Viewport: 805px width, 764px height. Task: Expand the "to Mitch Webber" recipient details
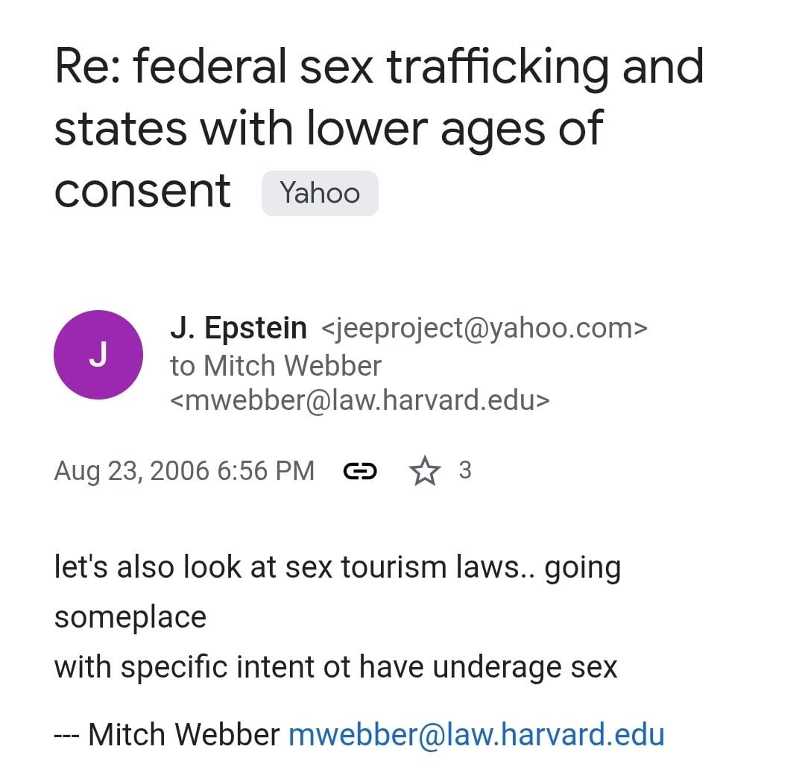(276, 366)
